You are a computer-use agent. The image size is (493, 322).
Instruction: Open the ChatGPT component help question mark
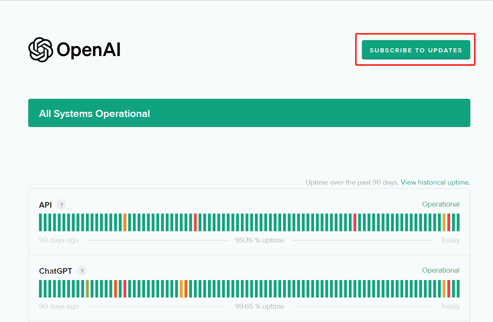point(82,271)
